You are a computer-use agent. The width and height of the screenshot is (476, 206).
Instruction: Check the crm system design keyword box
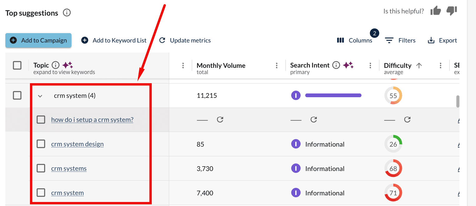pyautogui.click(x=41, y=144)
